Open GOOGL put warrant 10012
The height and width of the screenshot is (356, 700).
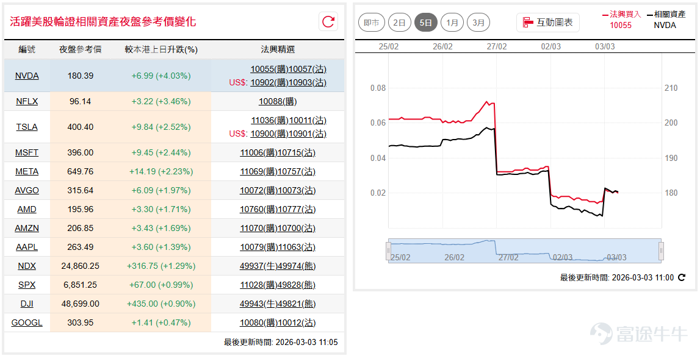(x=297, y=322)
